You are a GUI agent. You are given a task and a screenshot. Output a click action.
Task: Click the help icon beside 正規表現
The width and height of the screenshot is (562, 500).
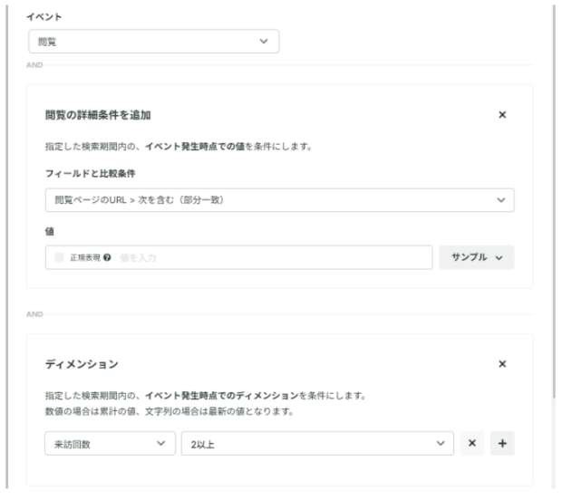(x=109, y=258)
